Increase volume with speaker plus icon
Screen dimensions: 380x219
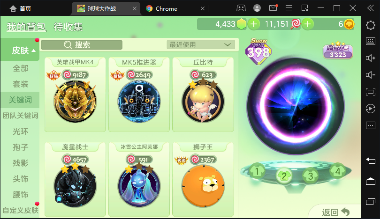click(x=370, y=58)
